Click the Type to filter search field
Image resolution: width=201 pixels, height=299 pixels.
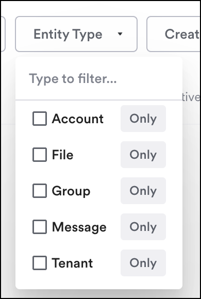[99, 78]
